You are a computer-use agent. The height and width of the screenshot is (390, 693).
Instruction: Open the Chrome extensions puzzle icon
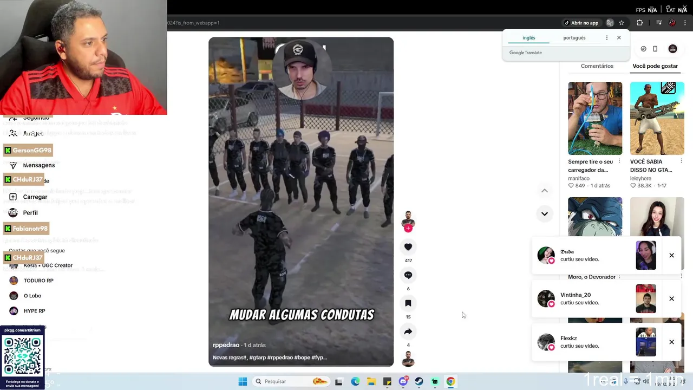coord(640,23)
